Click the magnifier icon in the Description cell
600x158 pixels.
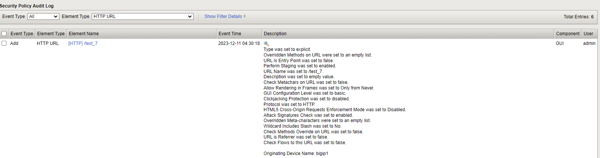pos(267,44)
